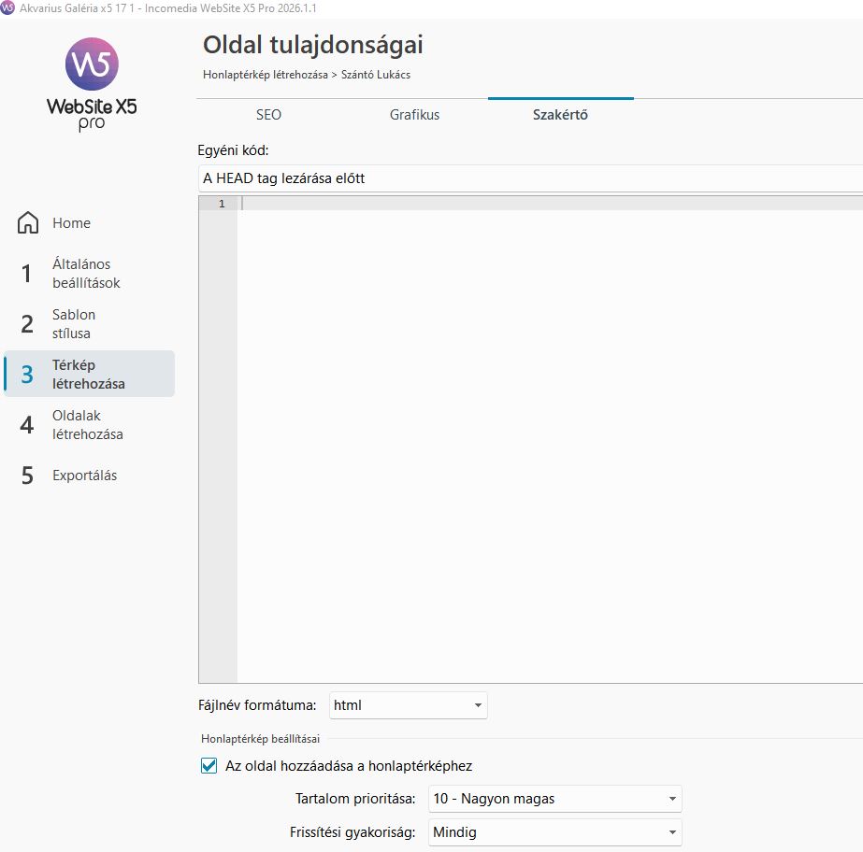Screen dimensions: 863x852
Task: Uncheck Az oldal hozzáadása a honlaptérképhez
Action: pyautogui.click(x=209, y=766)
